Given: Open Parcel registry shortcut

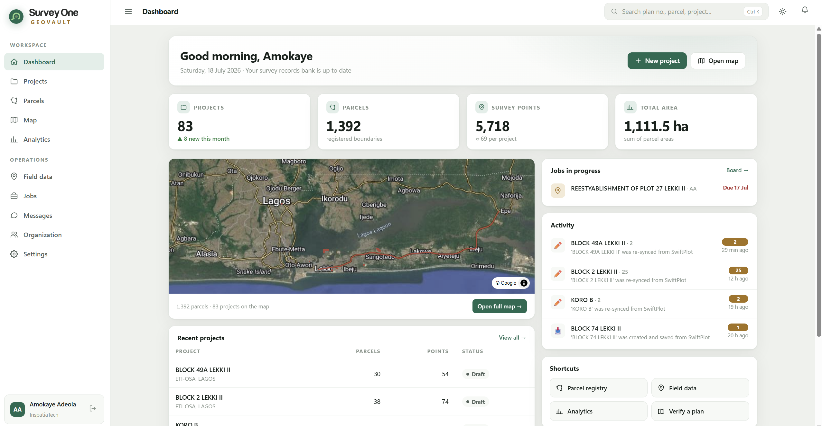Looking at the screenshot, I should click(598, 388).
